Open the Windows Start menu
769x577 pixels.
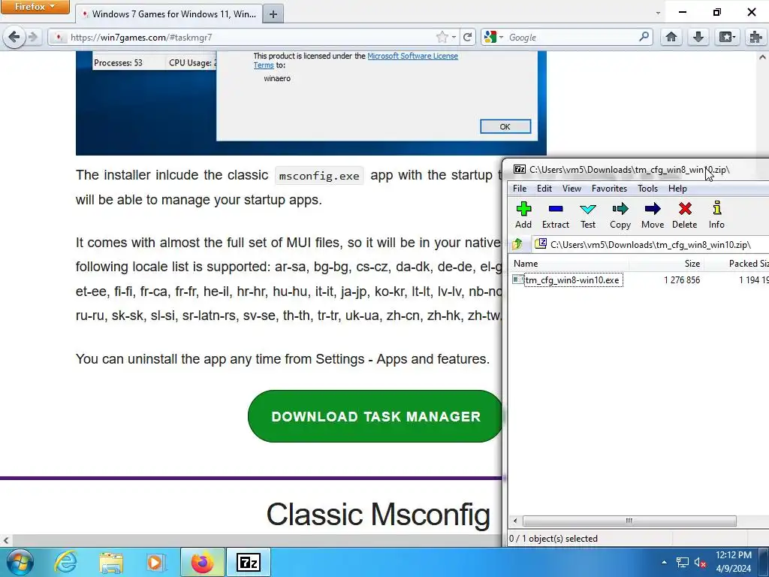coord(20,562)
